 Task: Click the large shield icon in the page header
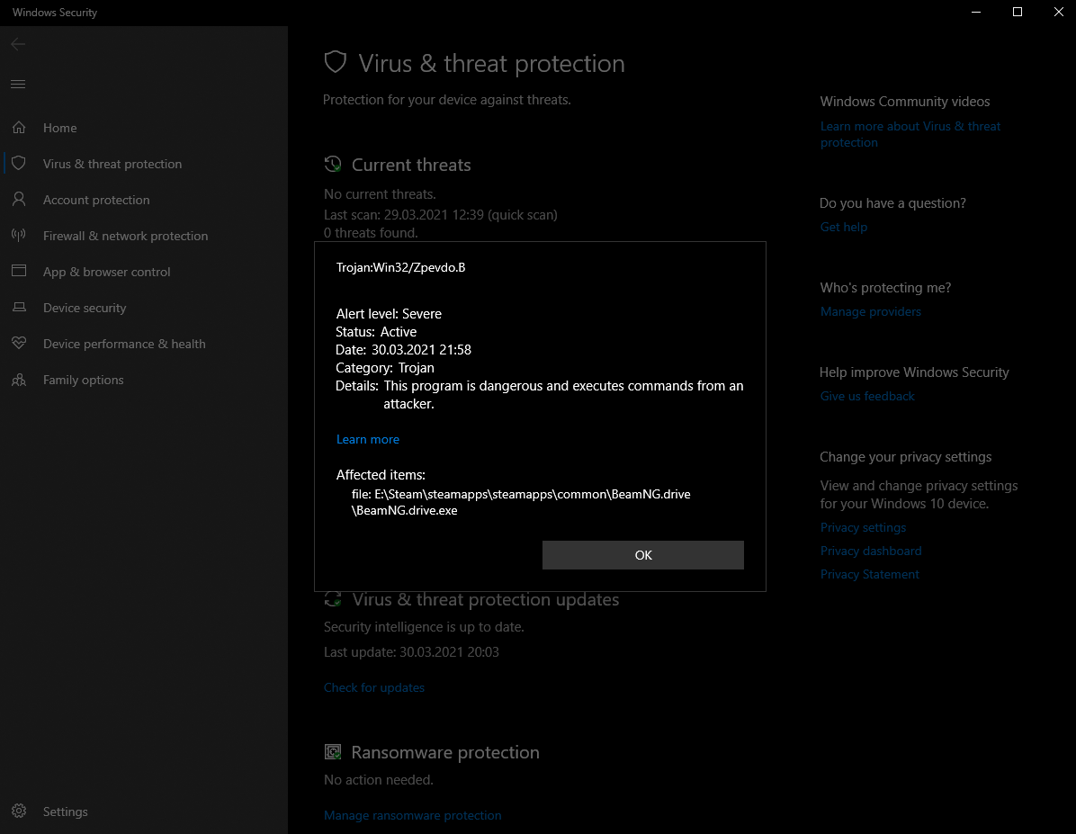point(336,62)
